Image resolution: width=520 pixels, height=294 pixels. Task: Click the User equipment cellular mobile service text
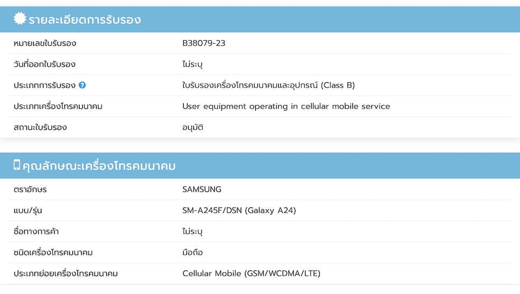point(286,106)
